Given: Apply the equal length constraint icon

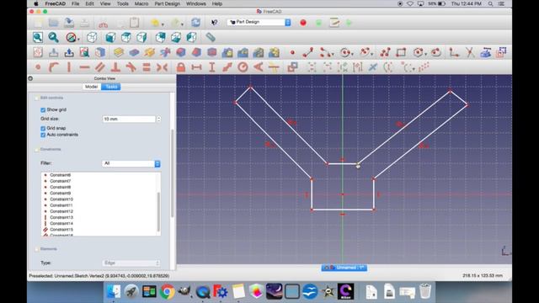Looking at the screenshot, I should 147,67.
